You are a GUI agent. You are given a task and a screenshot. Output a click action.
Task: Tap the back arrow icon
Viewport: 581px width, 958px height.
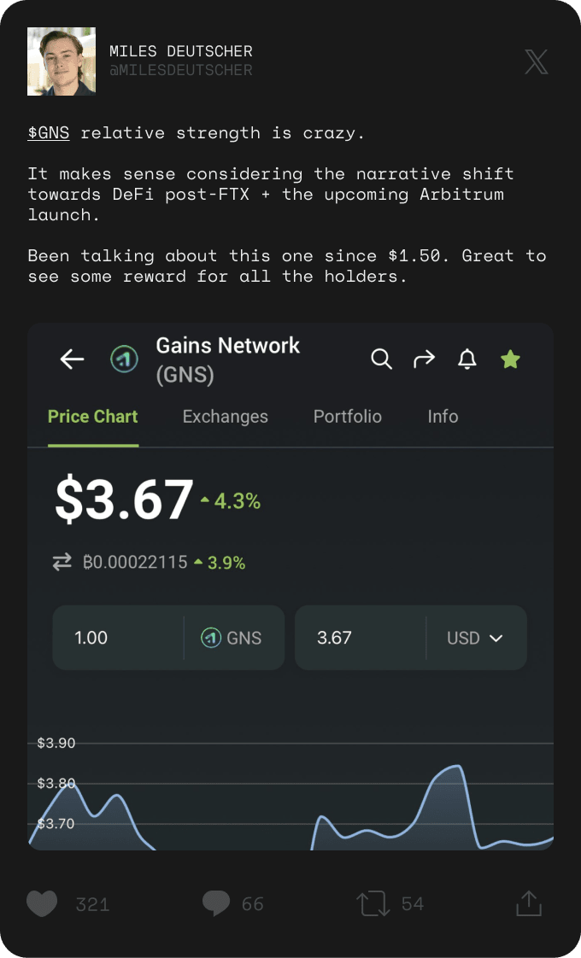(73, 359)
